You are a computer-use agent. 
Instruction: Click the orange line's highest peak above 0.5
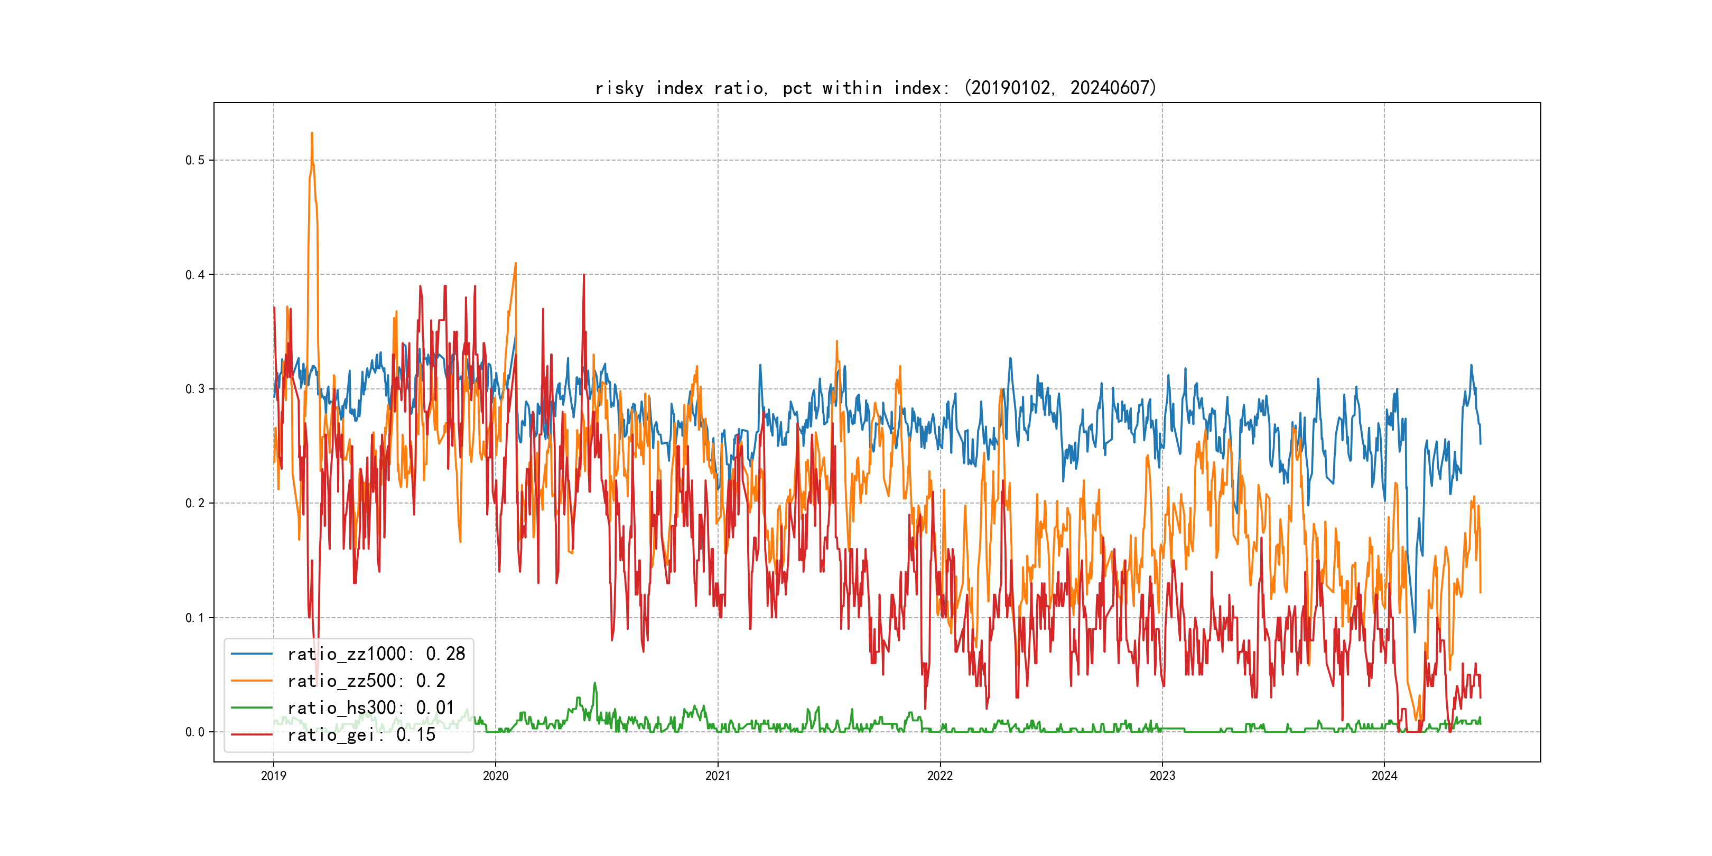click(312, 134)
